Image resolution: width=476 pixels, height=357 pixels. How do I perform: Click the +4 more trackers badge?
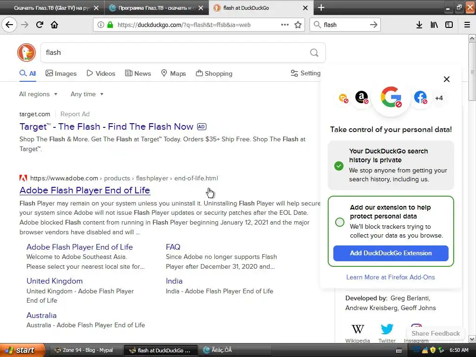(439, 98)
